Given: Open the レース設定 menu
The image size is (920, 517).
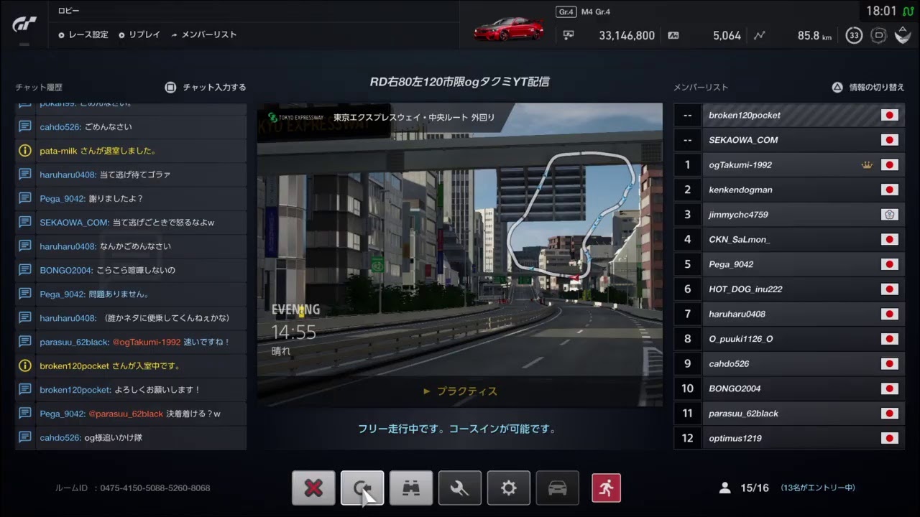Looking at the screenshot, I should coord(83,34).
